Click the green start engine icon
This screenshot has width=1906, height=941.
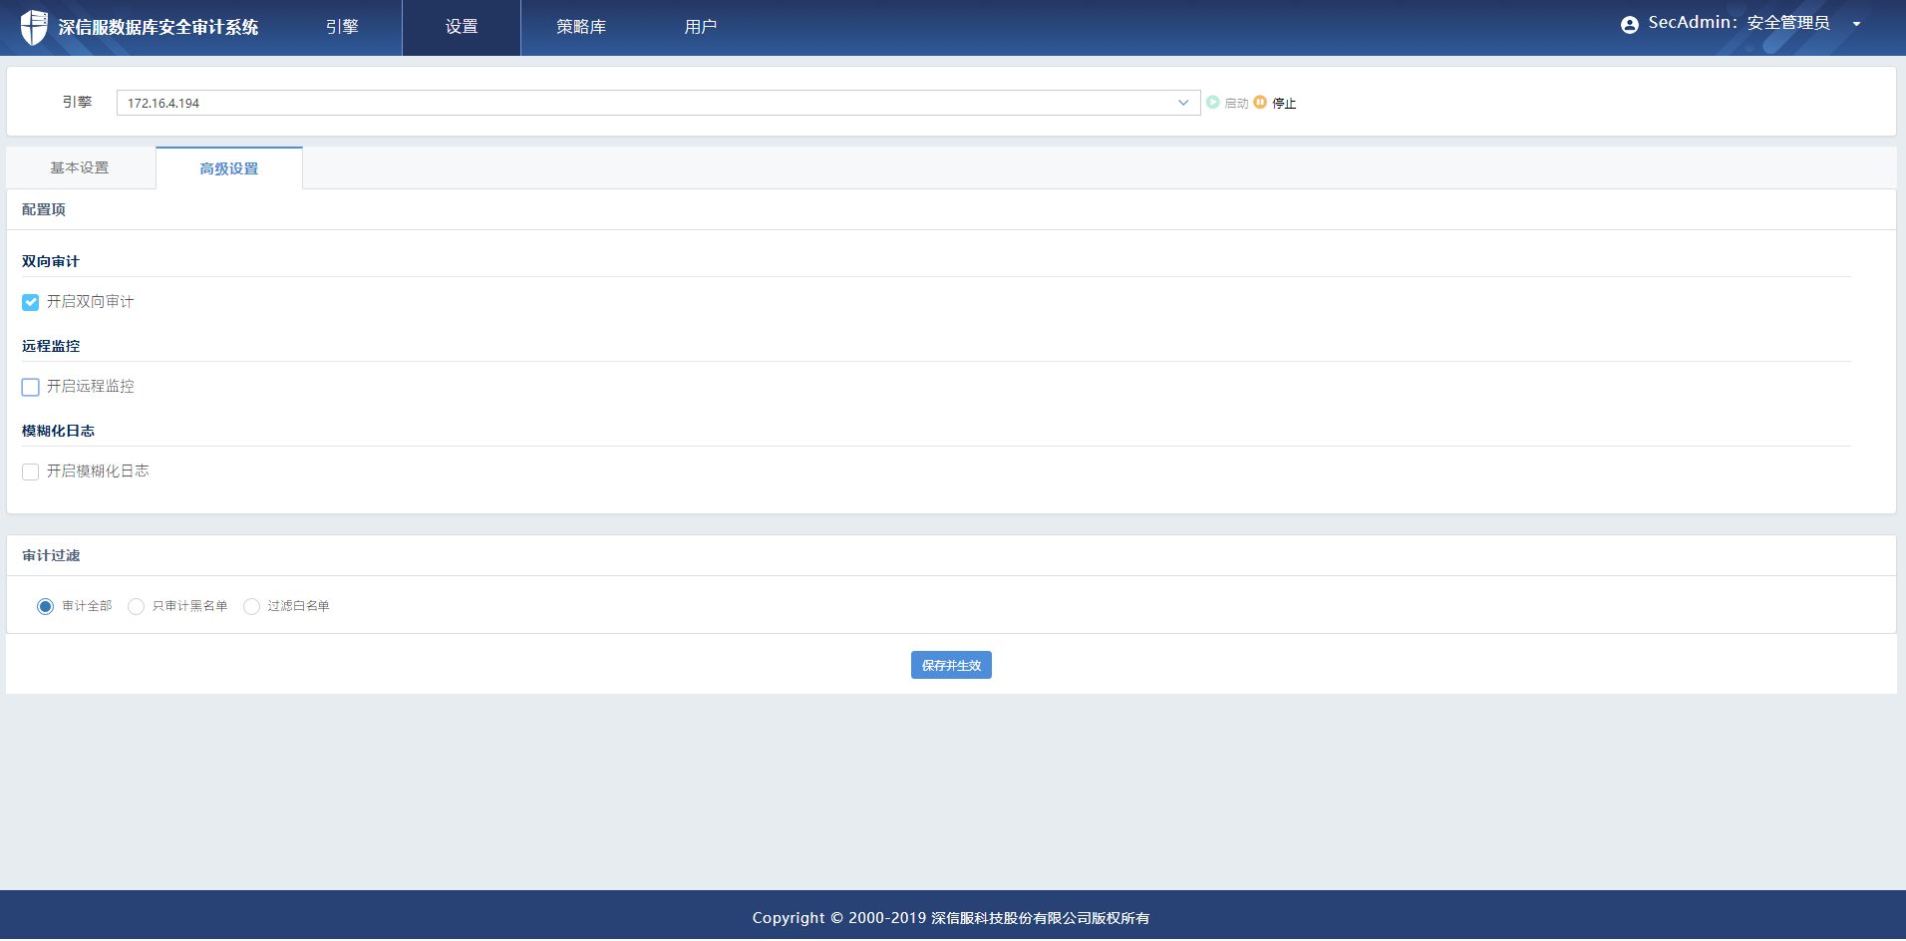coord(1213,103)
